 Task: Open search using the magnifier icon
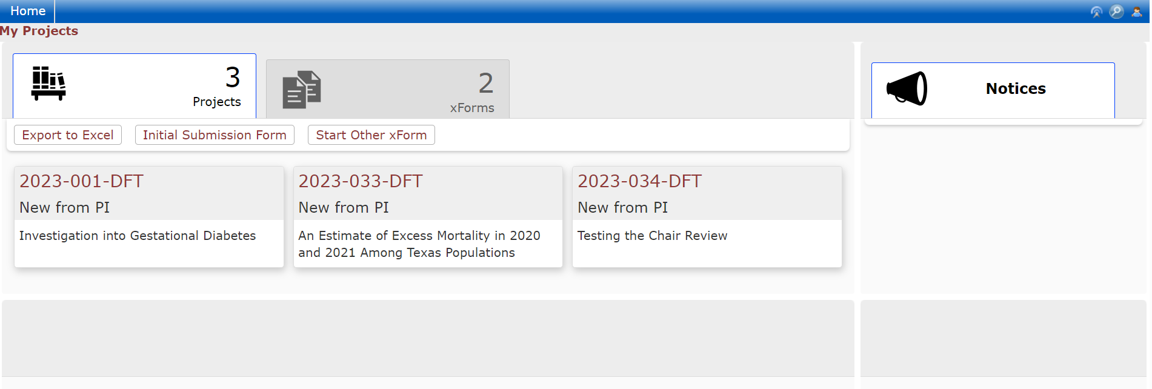point(1117,11)
